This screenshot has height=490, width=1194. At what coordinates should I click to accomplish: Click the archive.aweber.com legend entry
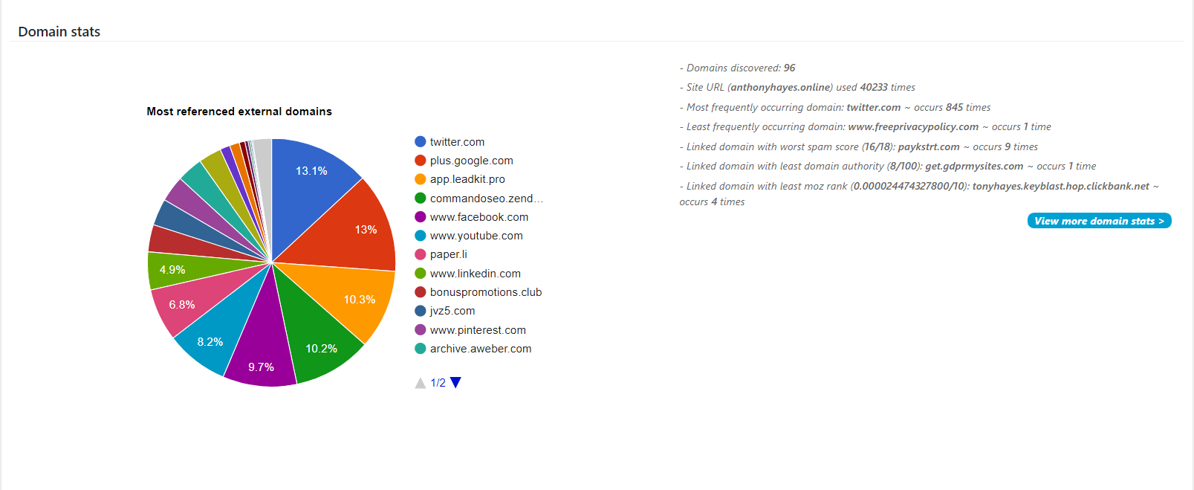point(473,349)
